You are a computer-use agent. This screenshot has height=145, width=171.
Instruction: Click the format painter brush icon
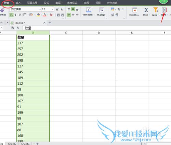[2, 10]
